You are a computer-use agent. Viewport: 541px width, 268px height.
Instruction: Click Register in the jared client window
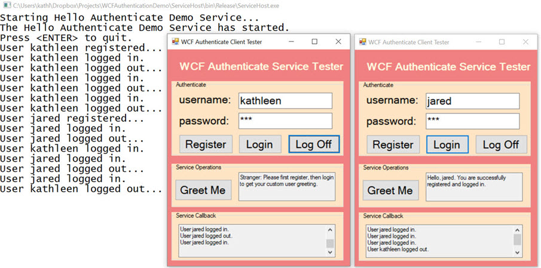(x=393, y=144)
